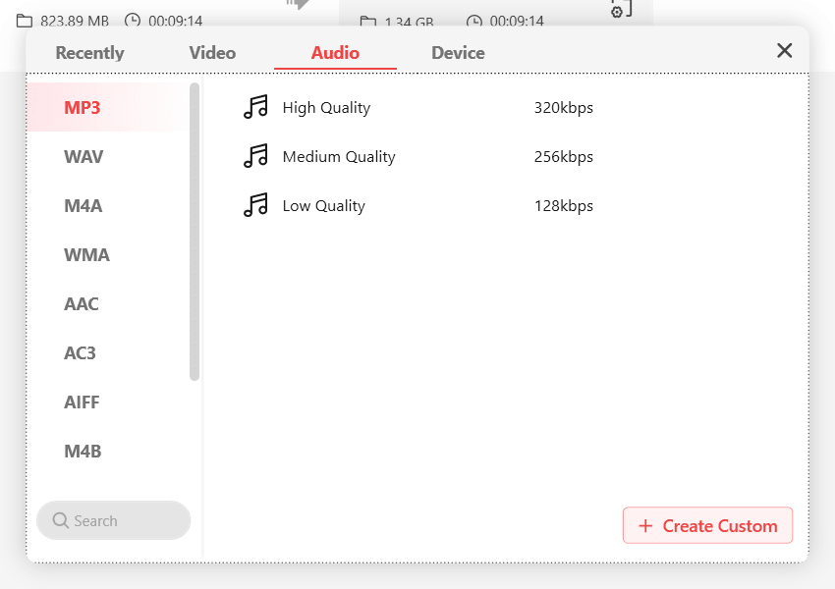
Task: Click the 823.89 MB file size text
Action: pyautogui.click(x=75, y=22)
